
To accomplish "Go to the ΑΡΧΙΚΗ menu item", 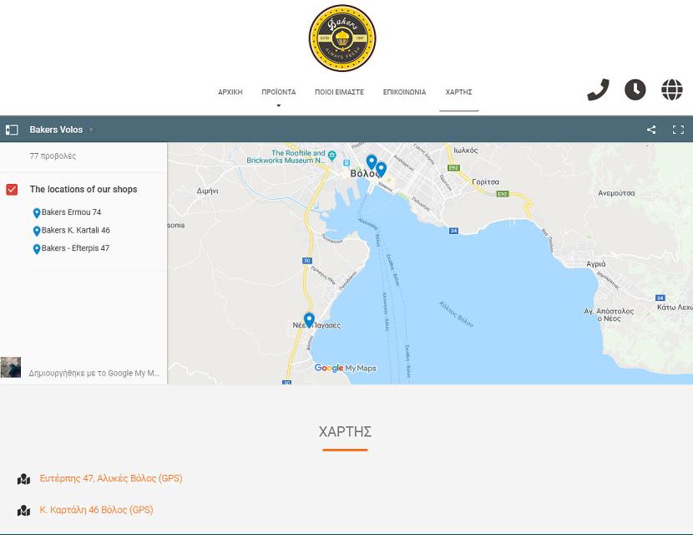I will [x=230, y=92].
